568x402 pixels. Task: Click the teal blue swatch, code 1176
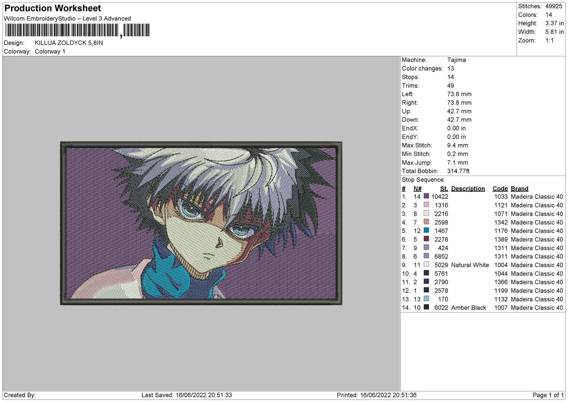click(x=426, y=231)
